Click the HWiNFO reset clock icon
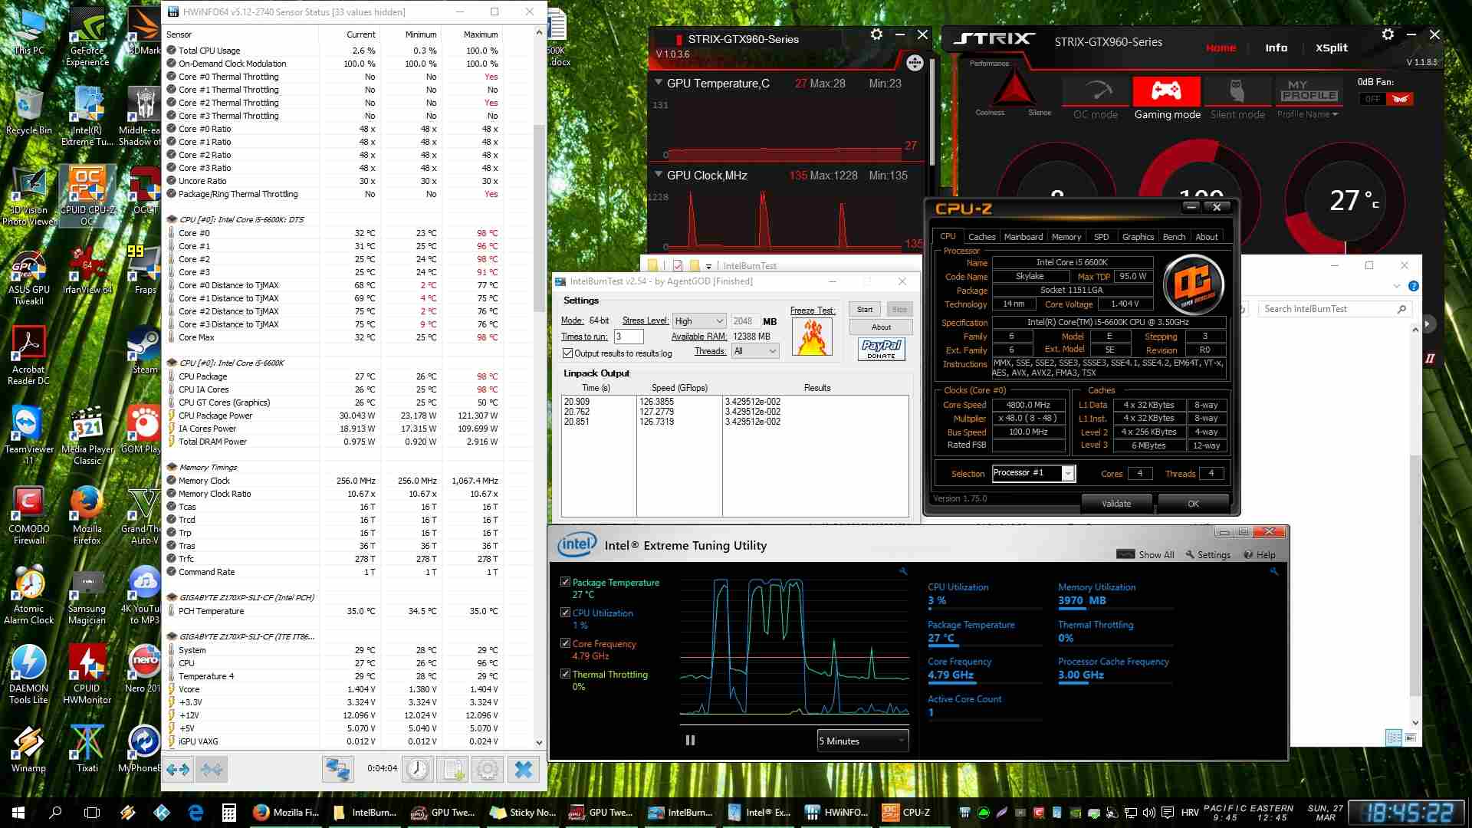 coord(418,769)
